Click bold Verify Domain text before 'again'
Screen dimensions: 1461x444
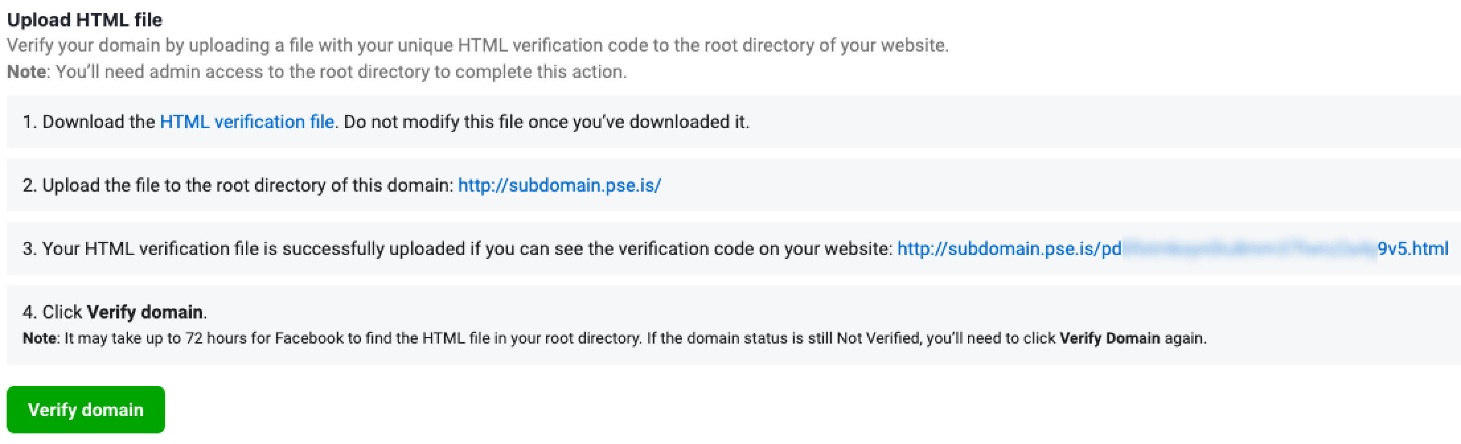click(1109, 339)
